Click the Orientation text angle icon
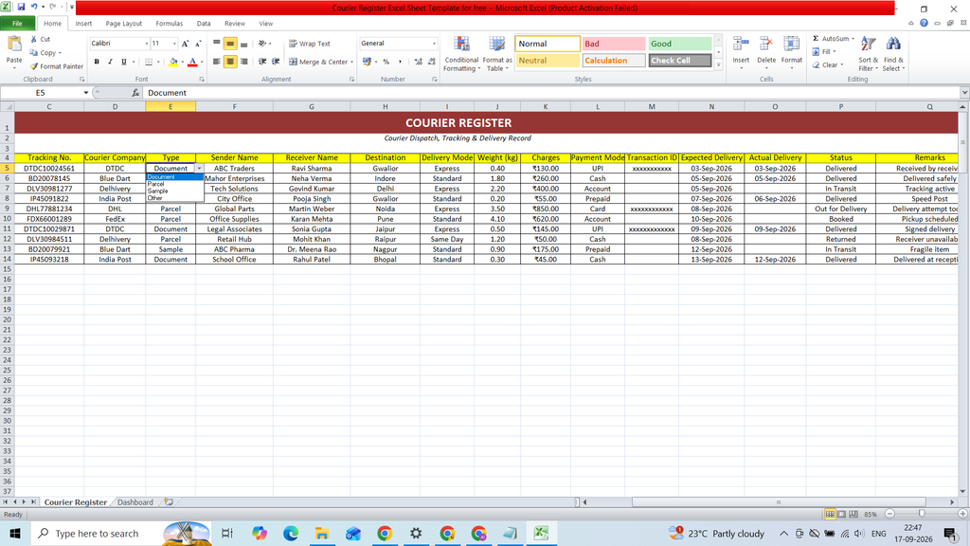The width and height of the screenshot is (970, 546). [262, 44]
